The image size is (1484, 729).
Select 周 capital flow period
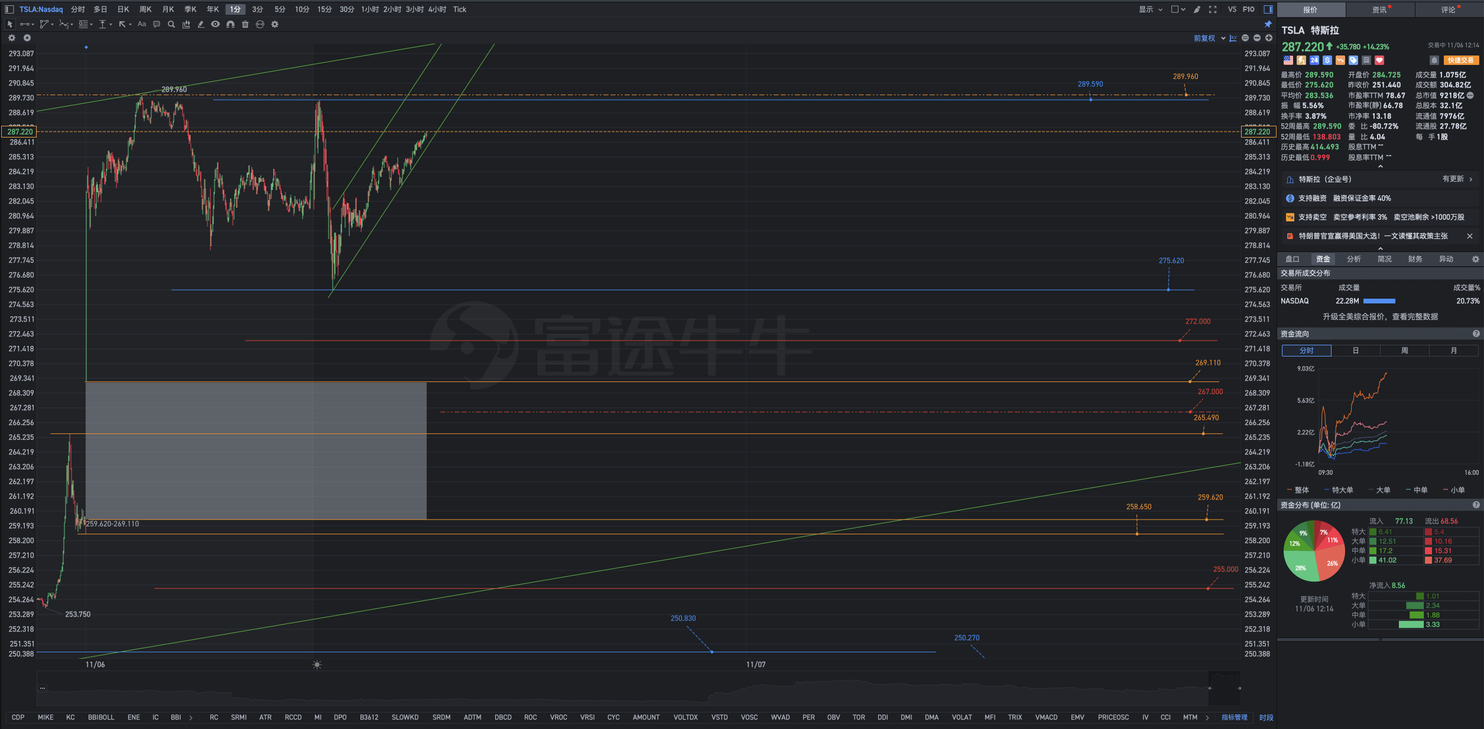(1405, 351)
